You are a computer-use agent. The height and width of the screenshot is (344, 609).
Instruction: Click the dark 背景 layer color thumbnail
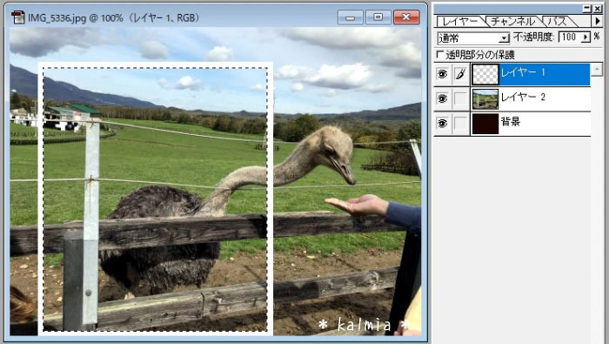pyautogui.click(x=485, y=124)
